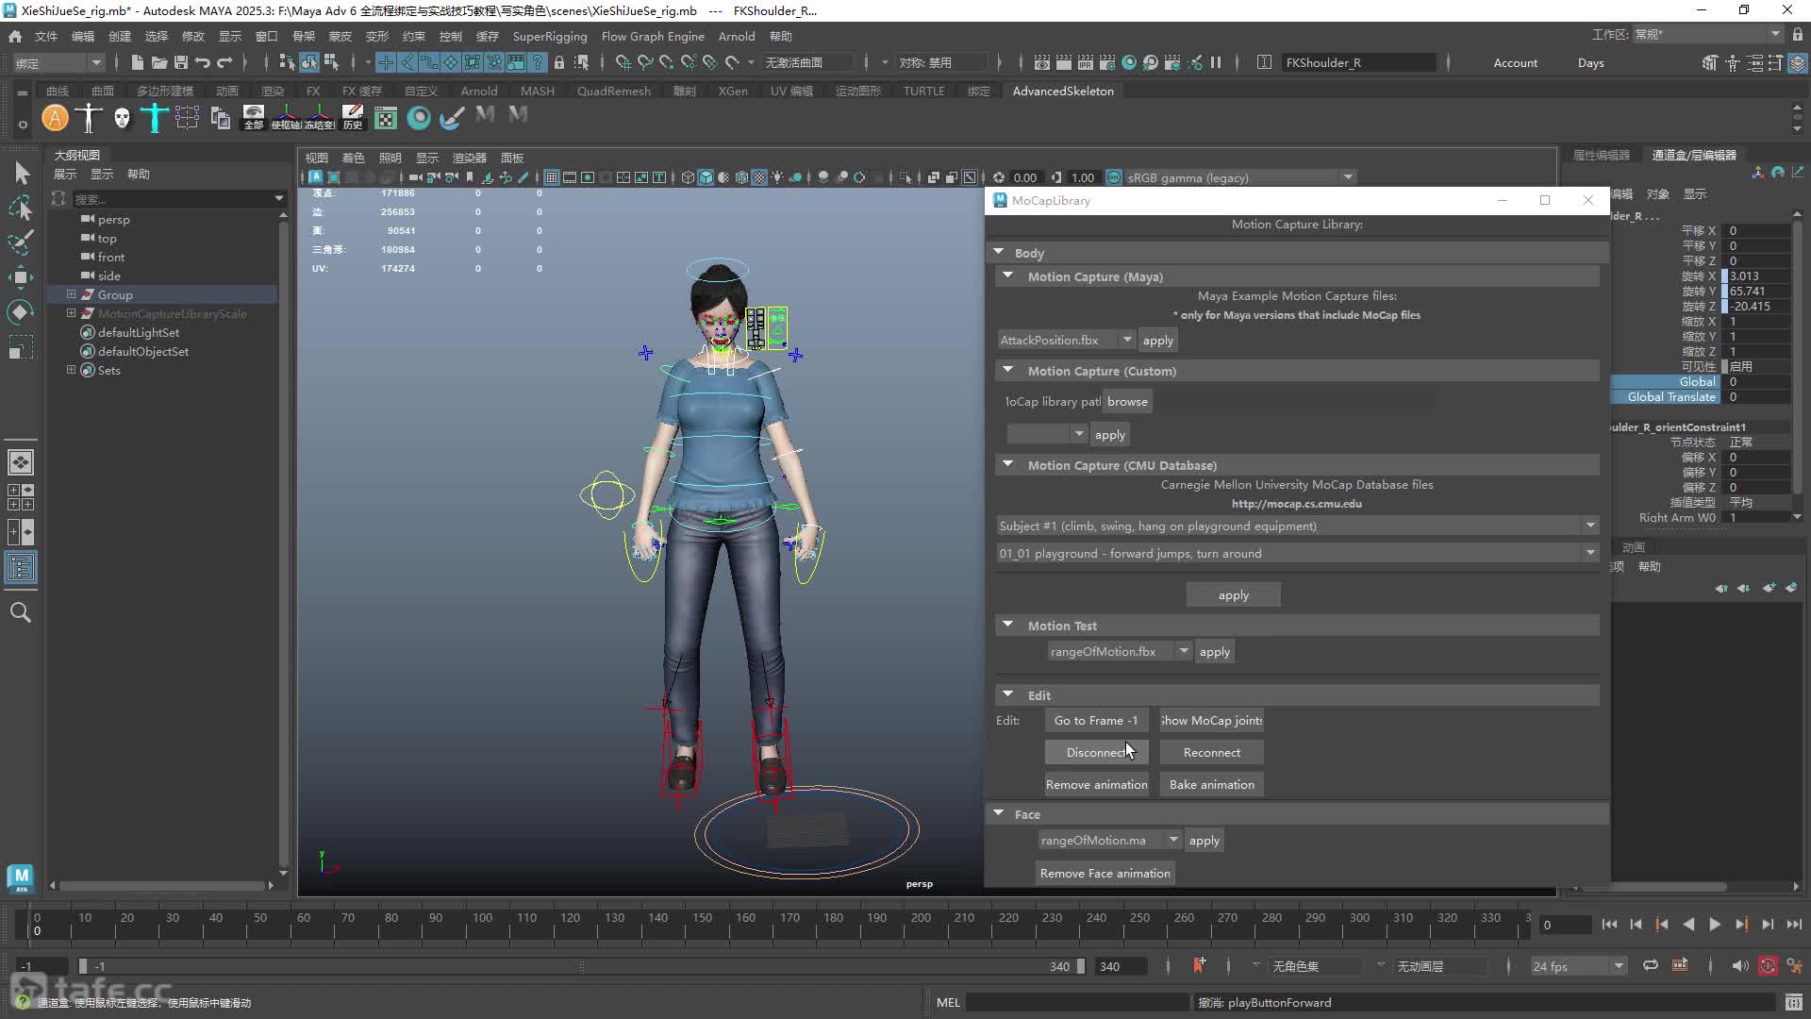Click the search magnifier icon in toolbox
Image resolution: width=1811 pixels, height=1019 pixels.
pyautogui.click(x=21, y=612)
